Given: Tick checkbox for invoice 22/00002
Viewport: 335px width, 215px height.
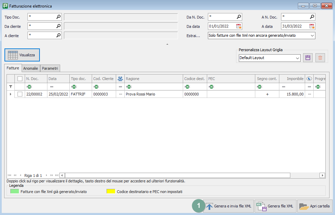Looking at the screenshot, I should pos(20,94).
